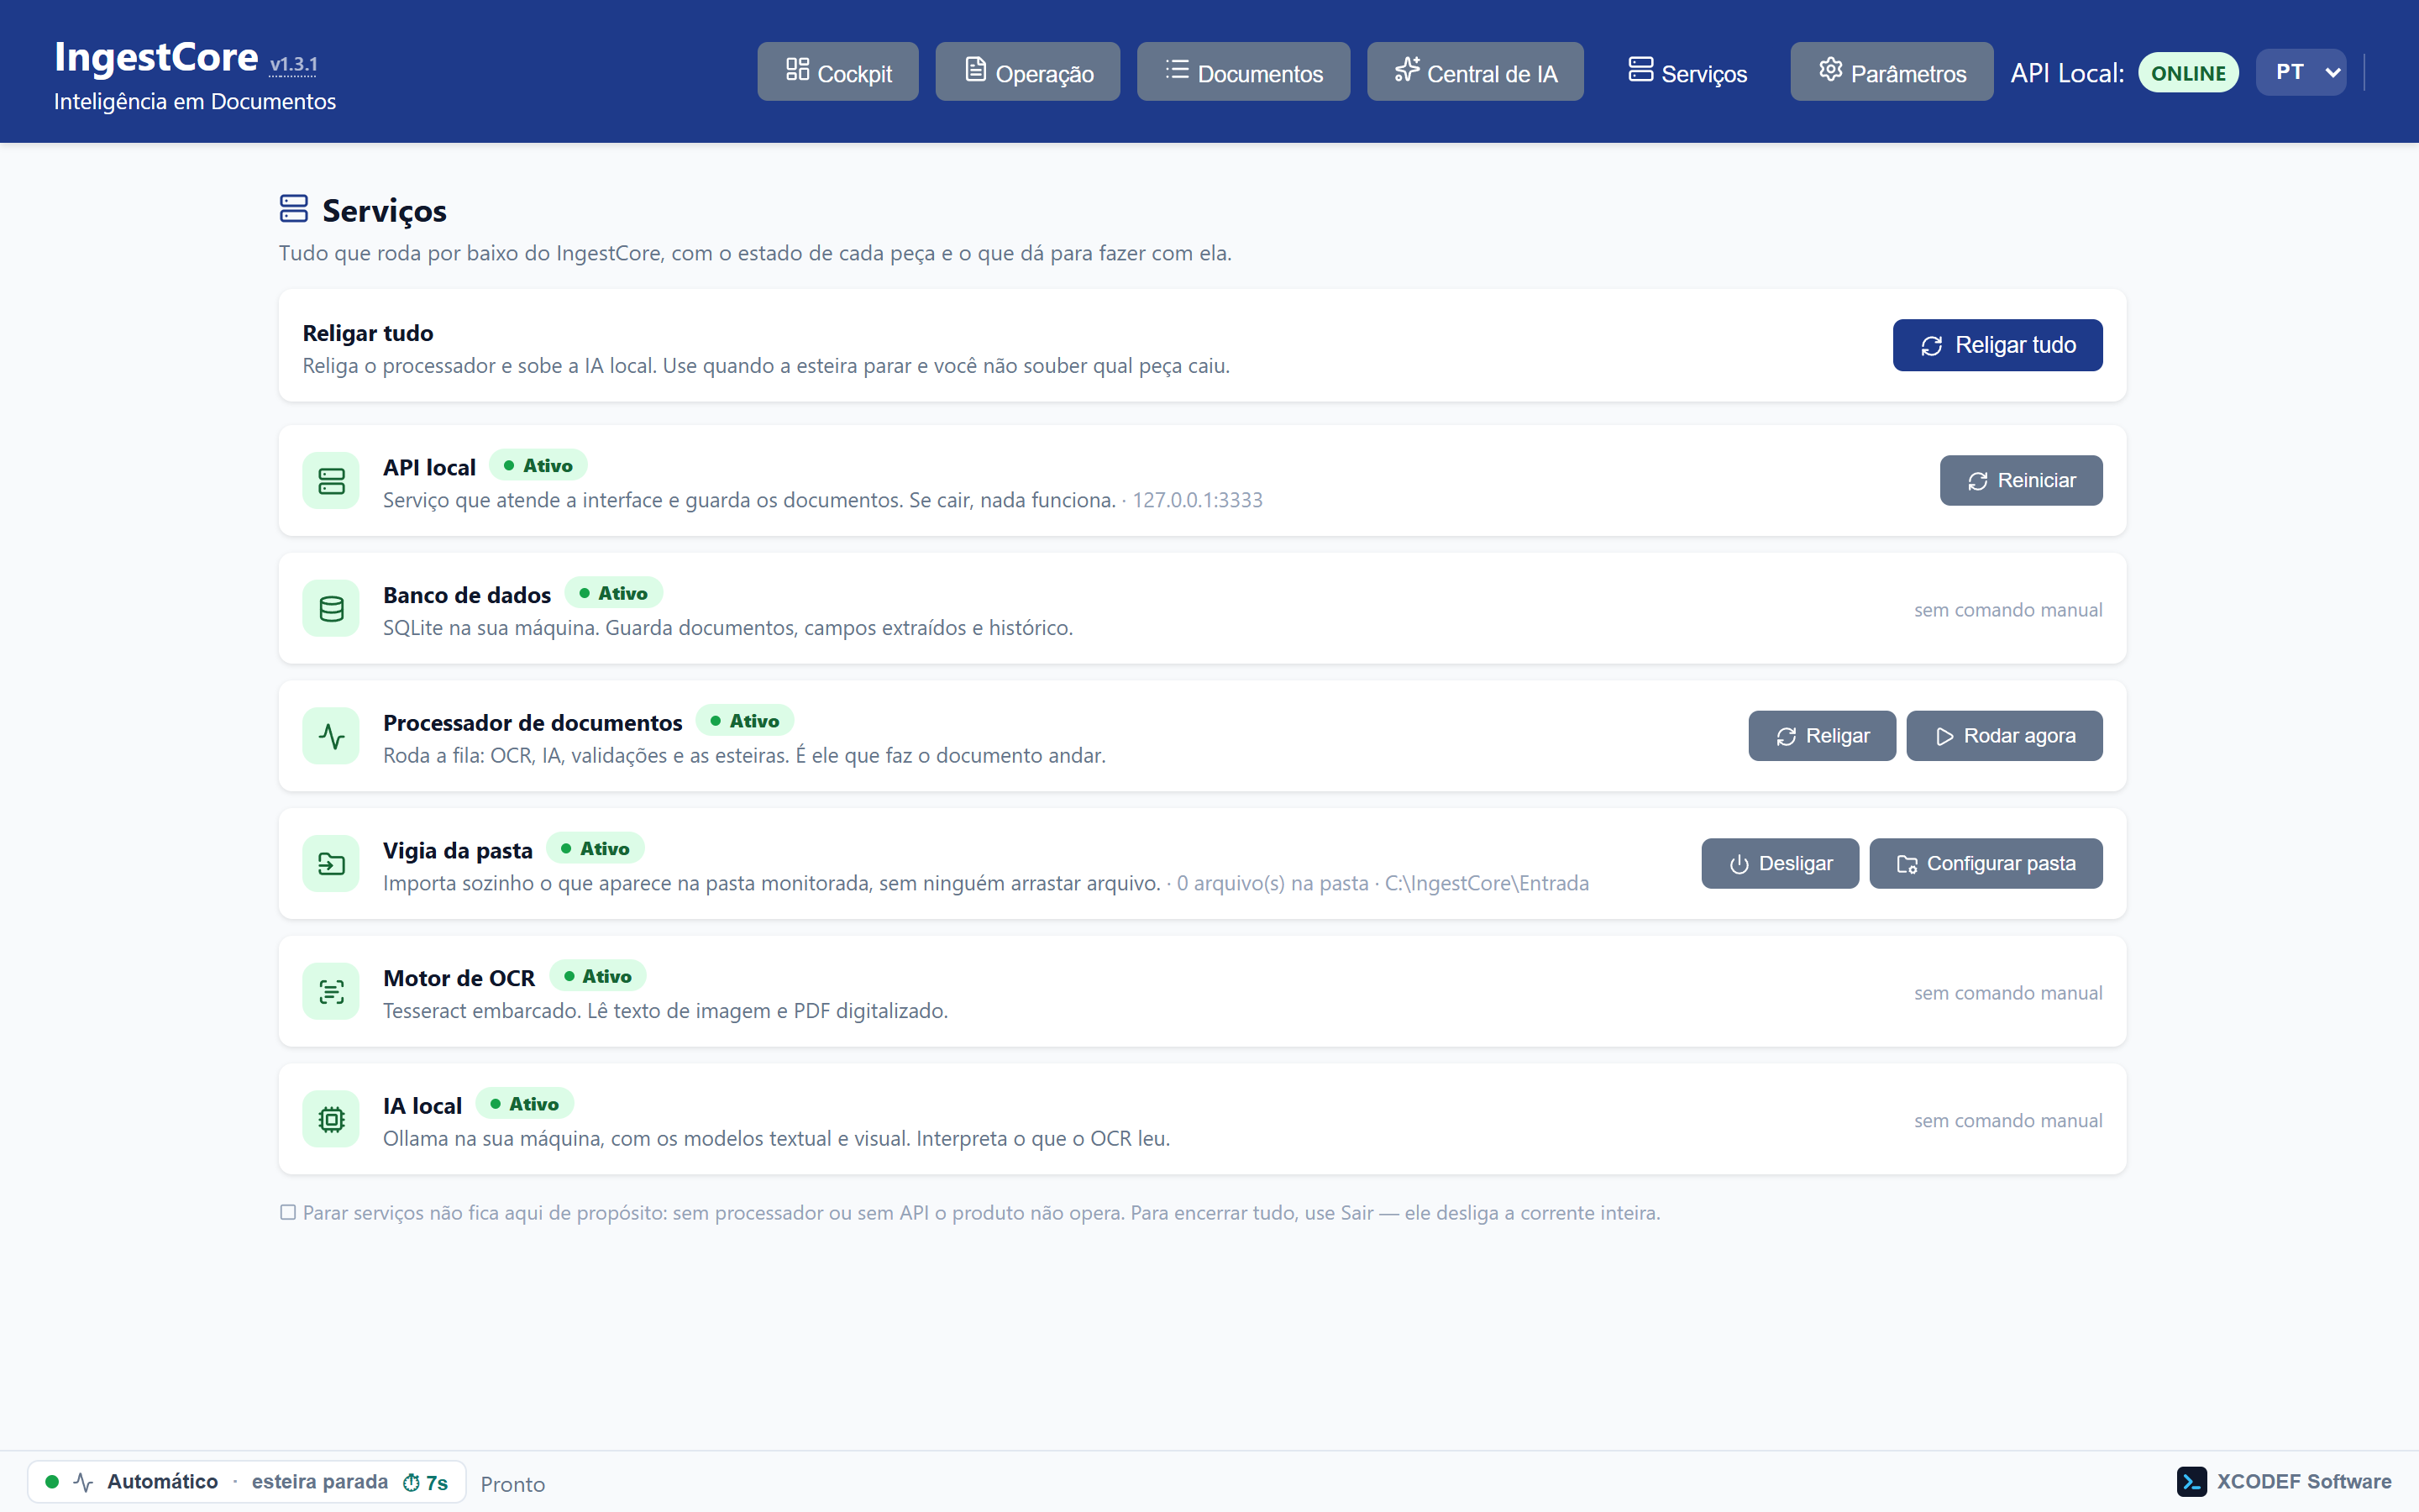2419x1512 pixels.
Task: Click the address "127.0.0.1:3333"
Action: 1198,500
